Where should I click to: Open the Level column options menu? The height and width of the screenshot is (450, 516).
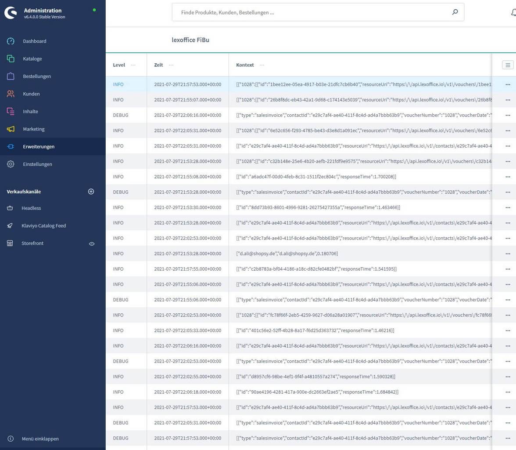click(x=133, y=65)
